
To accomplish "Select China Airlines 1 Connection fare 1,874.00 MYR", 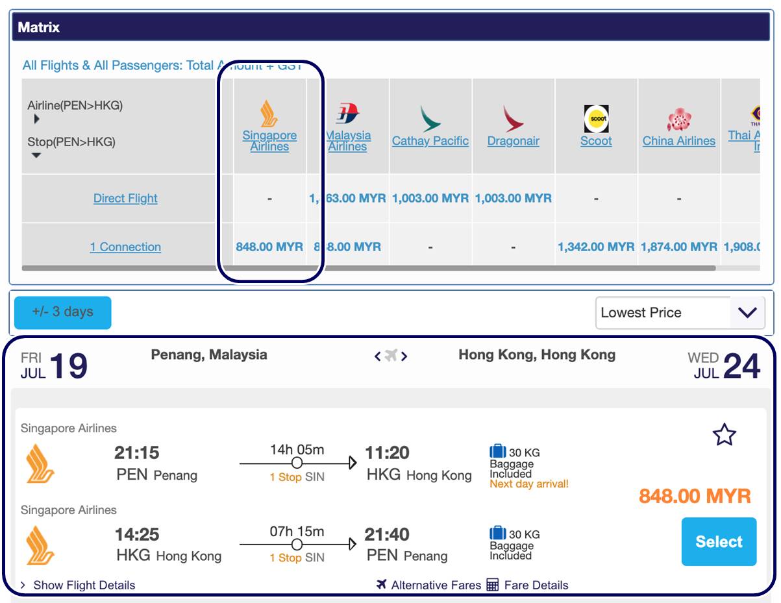I will [x=679, y=247].
